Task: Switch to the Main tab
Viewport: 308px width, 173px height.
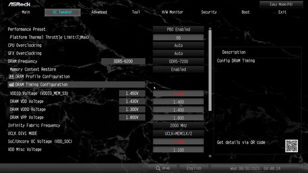Action: 26,12
